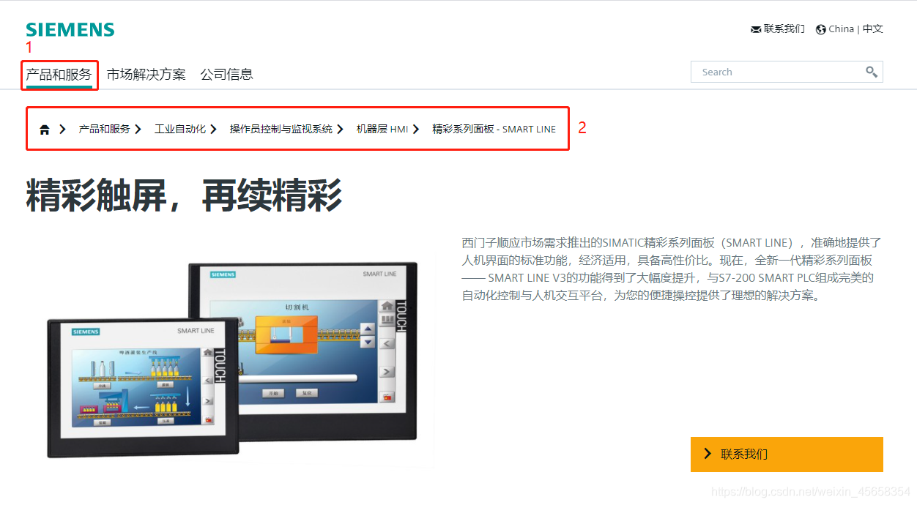Click the chevron after 机器层 HMI breadcrumb
The image size is (917, 505).
pos(416,129)
